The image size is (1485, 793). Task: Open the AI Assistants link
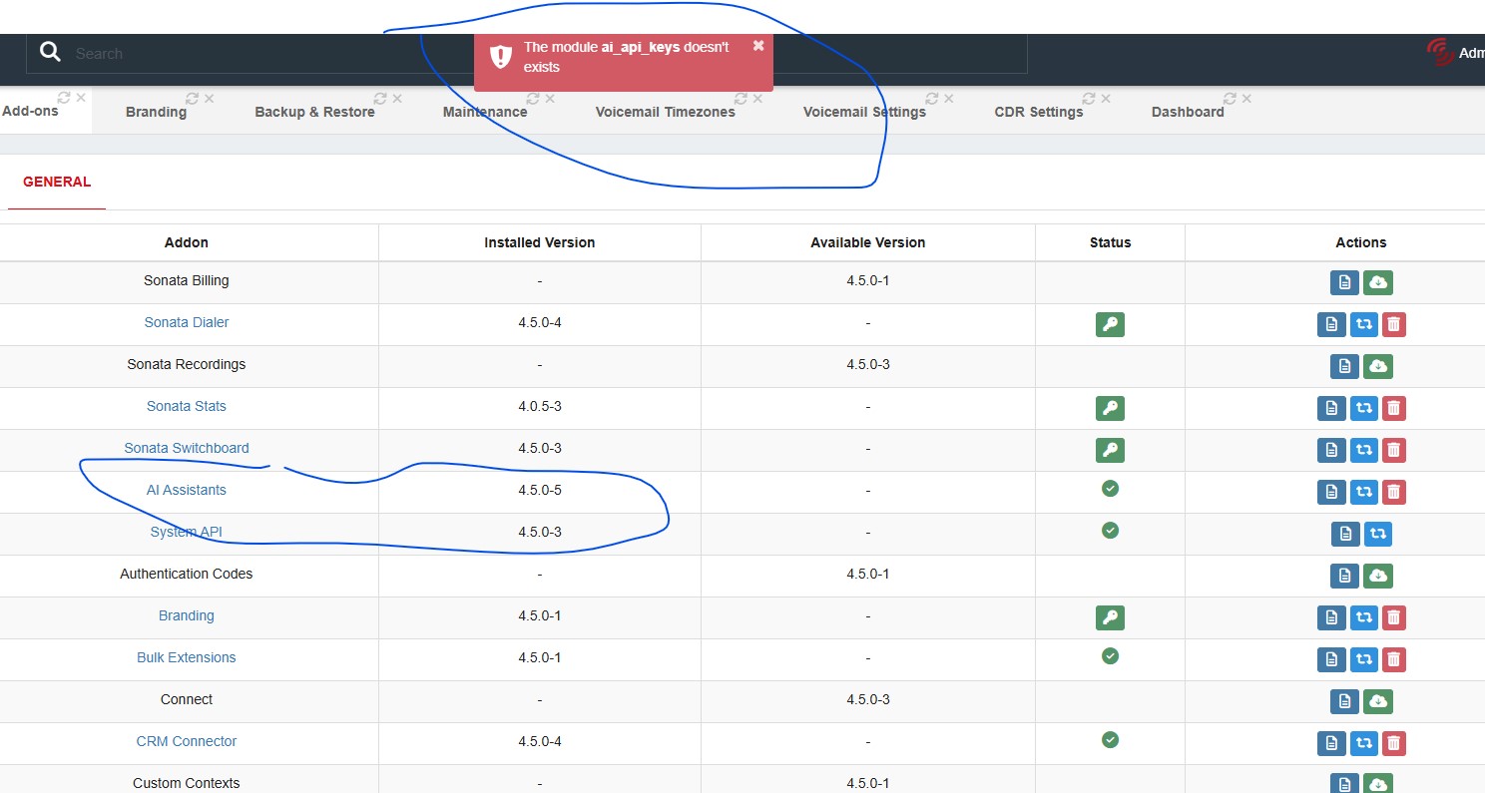click(x=187, y=490)
